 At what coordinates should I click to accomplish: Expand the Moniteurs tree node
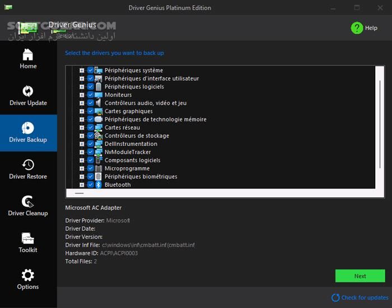[82, 95]
